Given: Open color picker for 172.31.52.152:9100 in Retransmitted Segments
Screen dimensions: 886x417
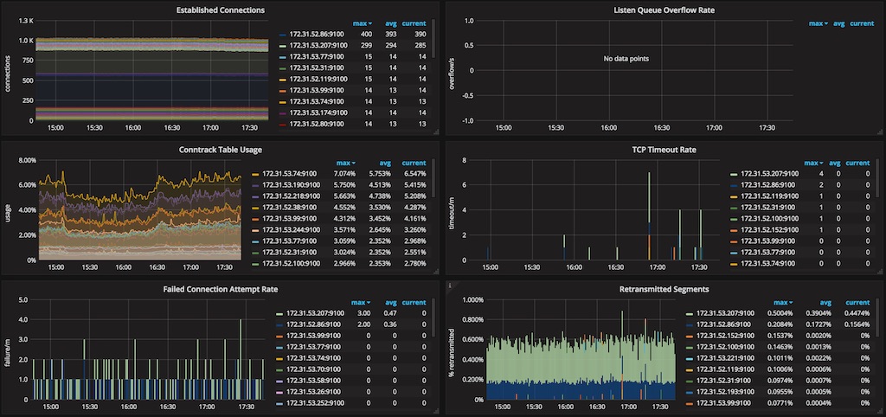Looking at the screenshot, I should (x=690, y=336).
